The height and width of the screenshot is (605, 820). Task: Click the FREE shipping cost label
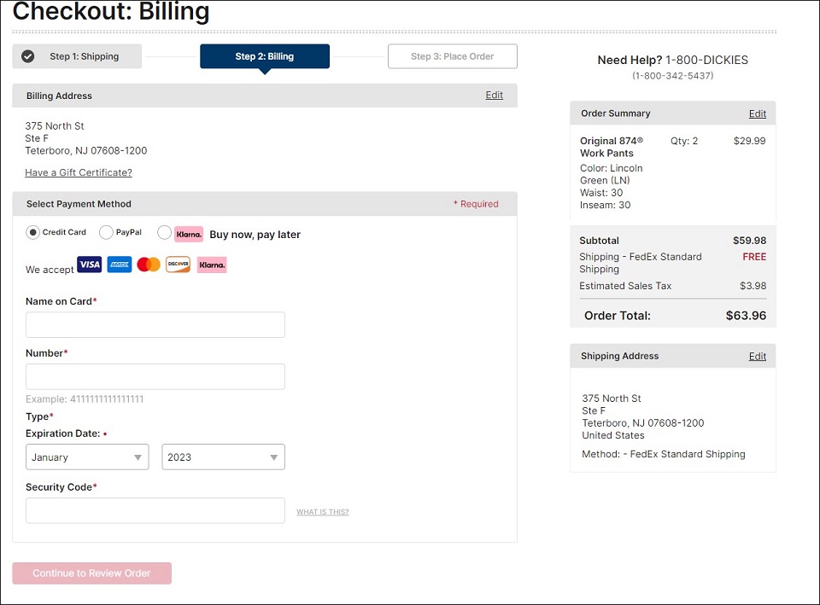pyautogui.click(x=754, y=257)
